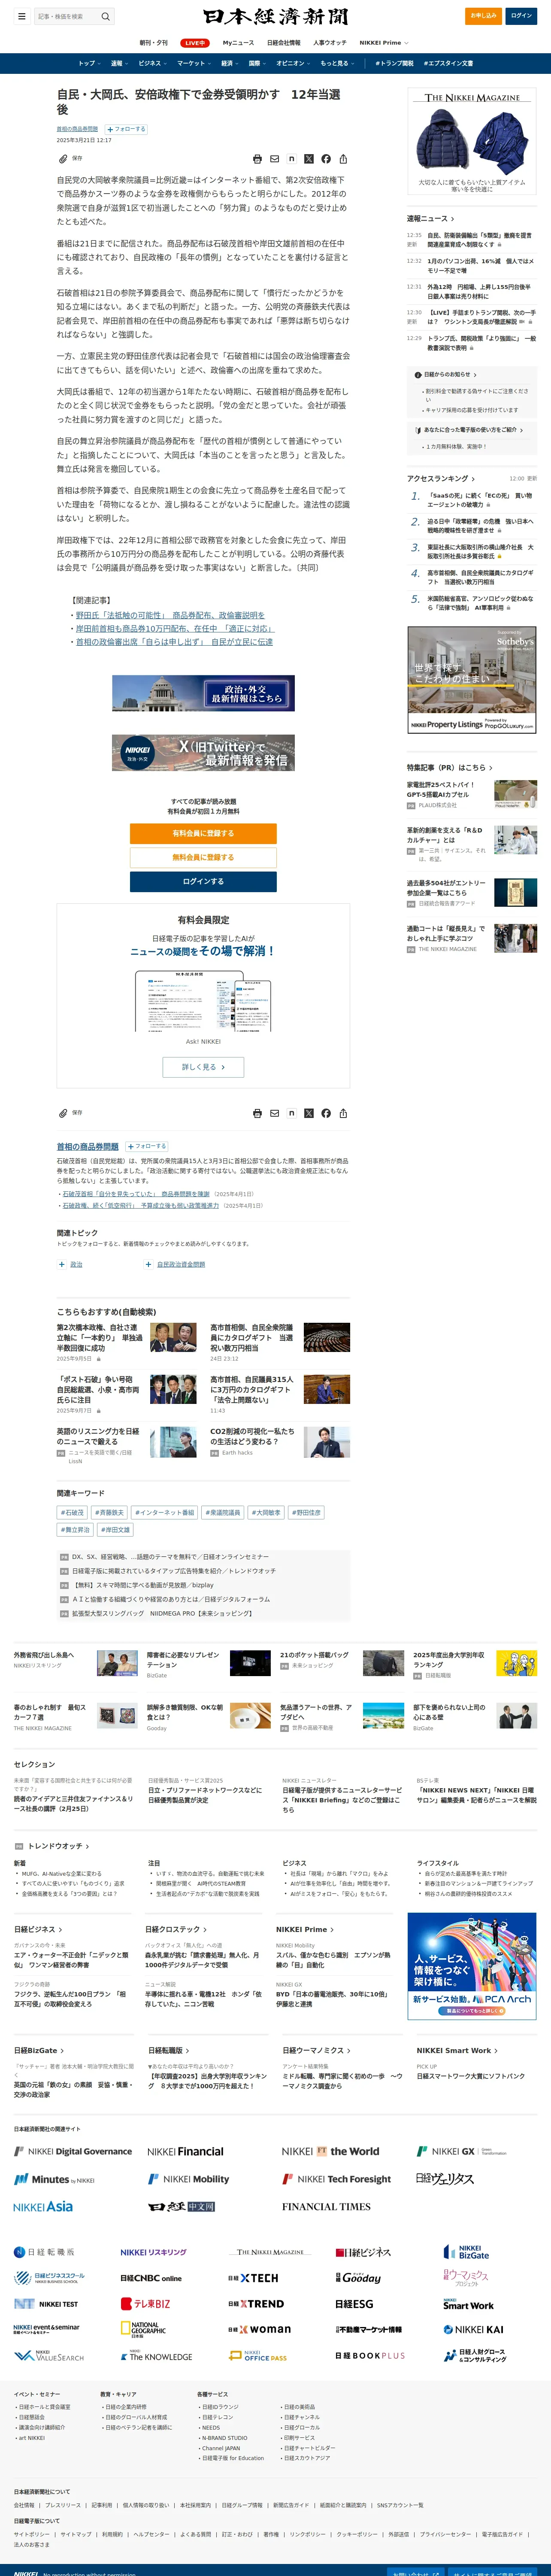Share on note using the bottom icon
This screenshot has height=2576, width=551.
292,1113
